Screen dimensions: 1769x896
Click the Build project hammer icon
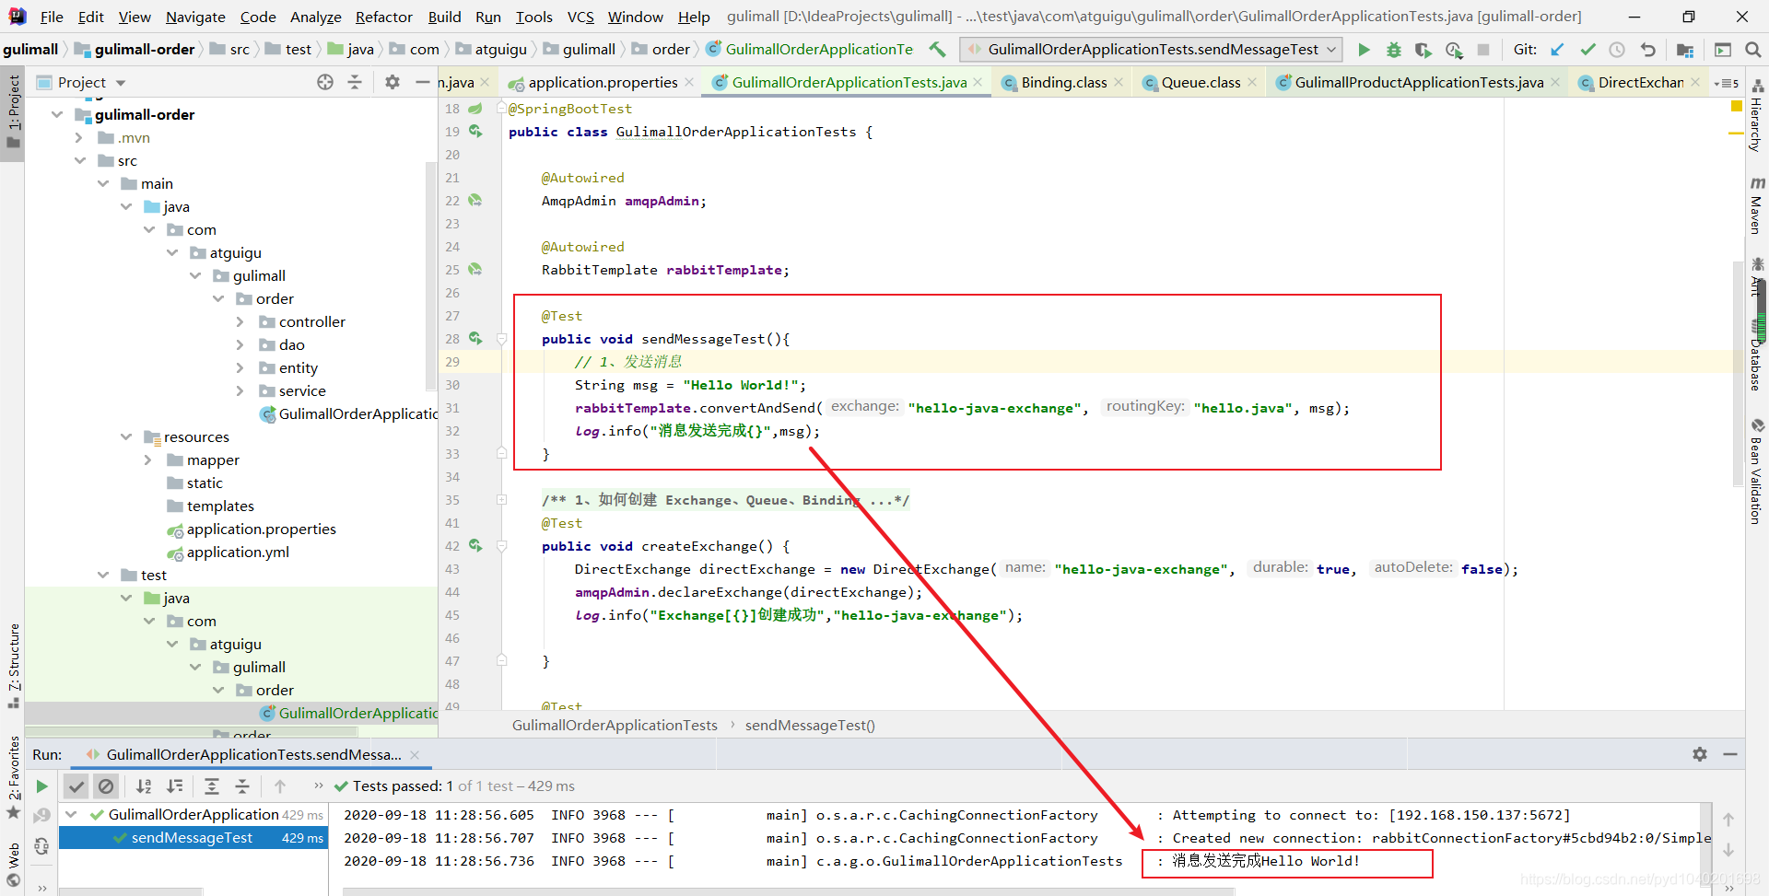(x=937, y=50)
